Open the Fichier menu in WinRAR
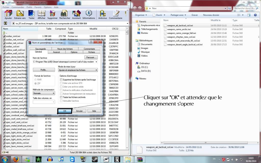This screenshot has width=261, height=163. (x=6, y=7)
